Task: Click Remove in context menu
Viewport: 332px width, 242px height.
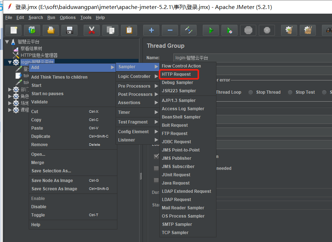Action: coord(73,145)
